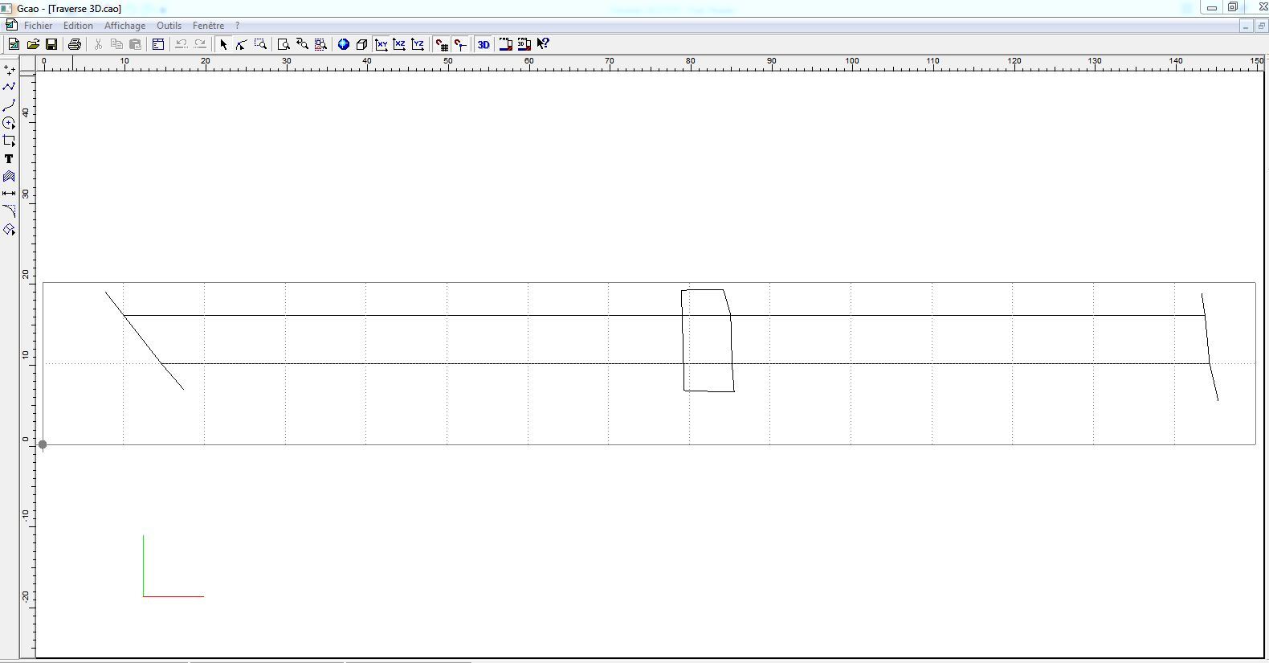Open the Affichage menu
Image resolution: width=1269 pixels, height=663 pixels.
[x=125, y=26]
